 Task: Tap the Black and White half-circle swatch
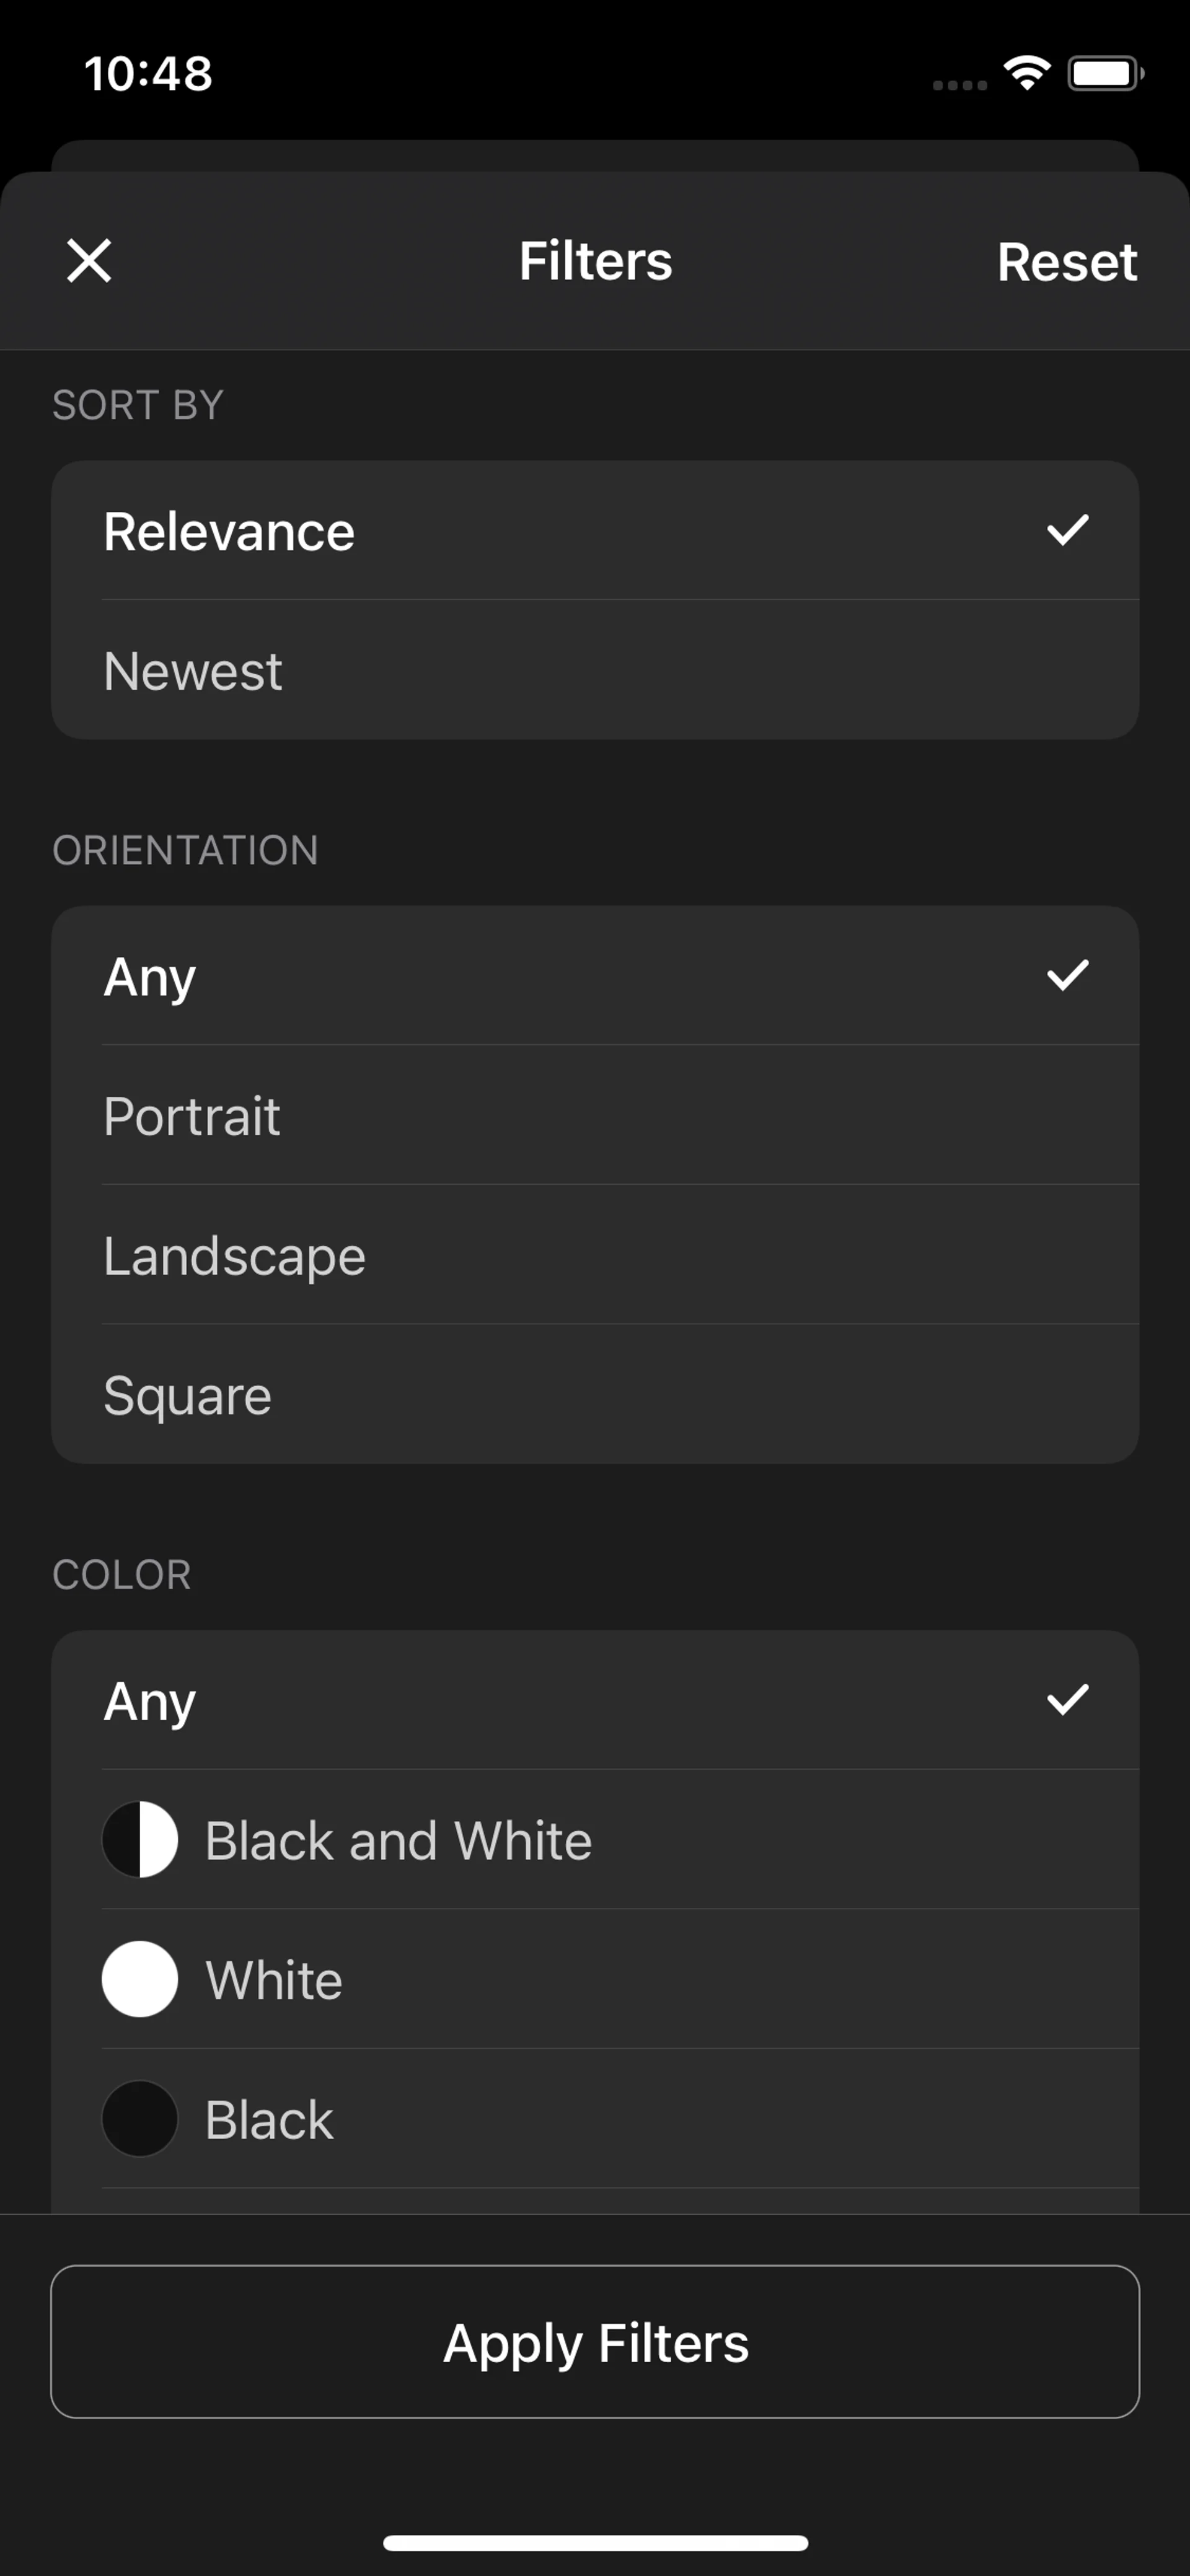click(x=140, y=1840)
